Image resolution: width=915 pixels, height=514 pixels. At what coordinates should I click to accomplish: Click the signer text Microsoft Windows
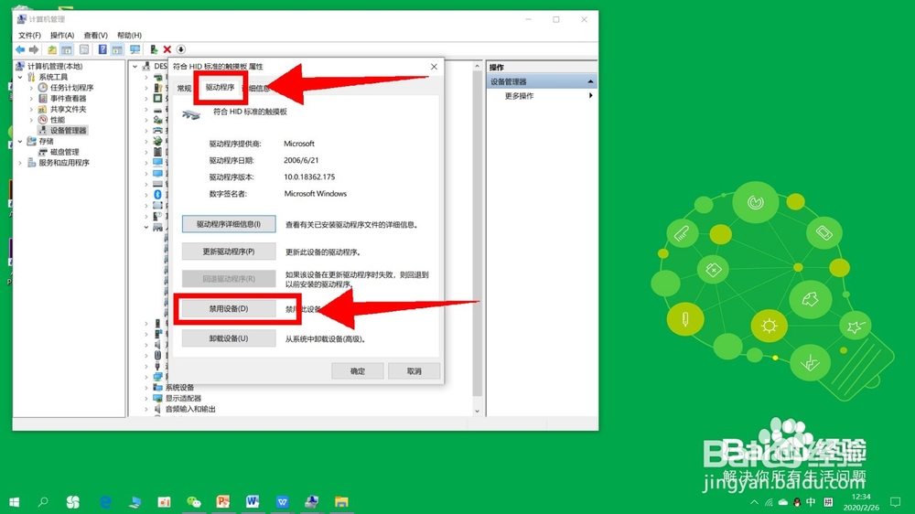pyautogui.click(x=315, y=194)
